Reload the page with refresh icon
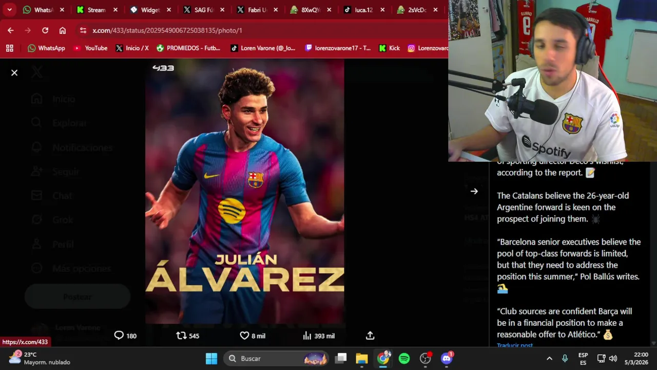 45,30
